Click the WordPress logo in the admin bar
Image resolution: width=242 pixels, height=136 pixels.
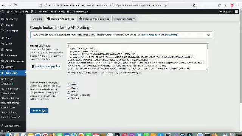click(x=2, y=12)
